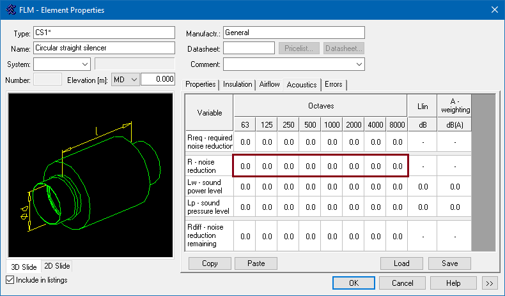Open Help for this dialog
Screen dimensions: 505x296
coord(453,283)
